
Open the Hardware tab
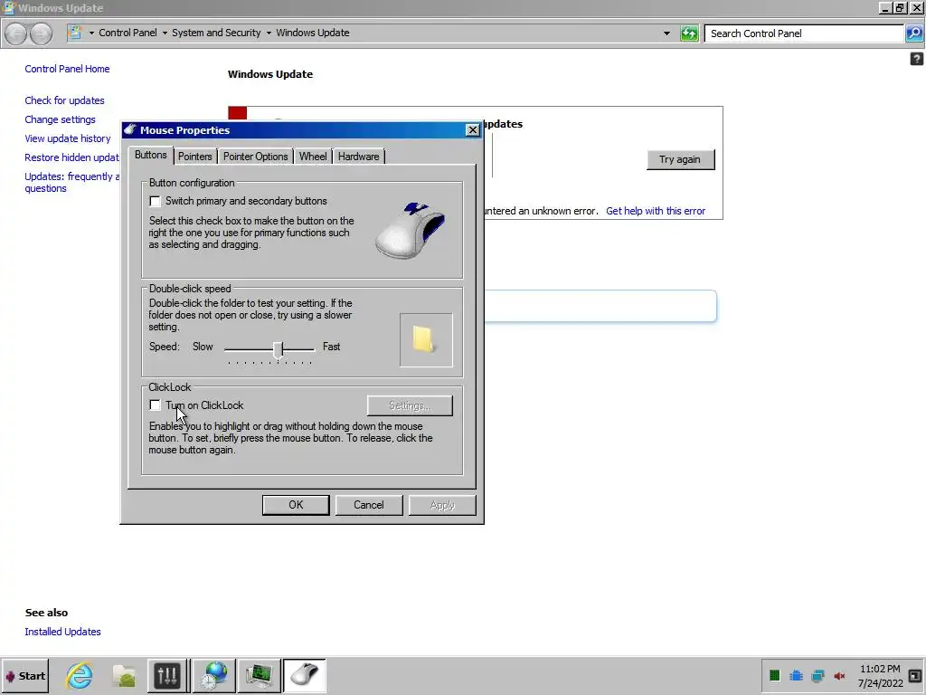pos(358,157)
